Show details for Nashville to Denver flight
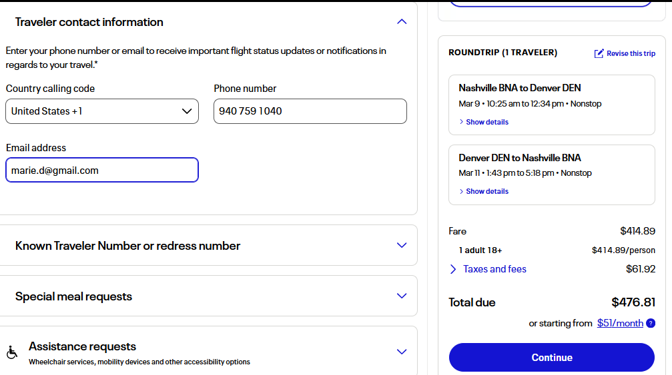 pyautogui.click(x=486, y=122)
